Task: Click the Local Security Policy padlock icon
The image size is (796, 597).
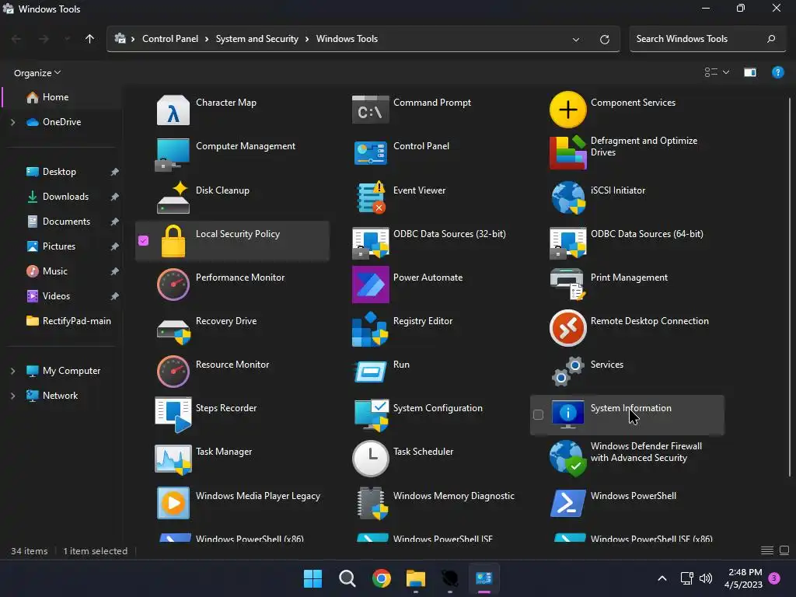Action: pyautogui.click(x=173, y=241)
